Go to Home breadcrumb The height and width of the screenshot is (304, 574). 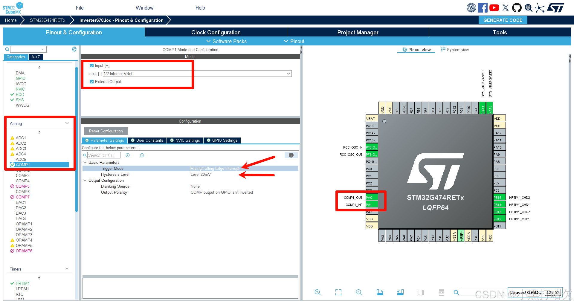11,20
